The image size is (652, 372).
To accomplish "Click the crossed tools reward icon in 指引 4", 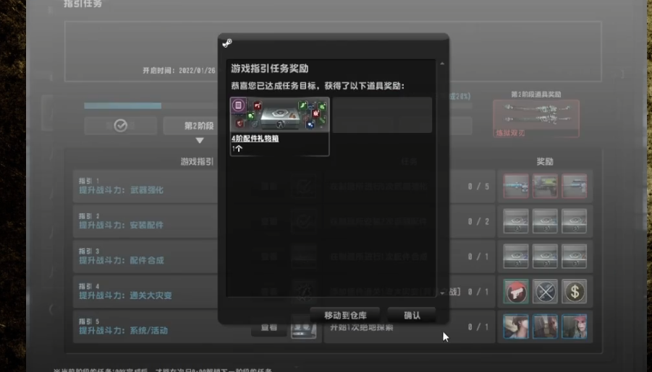I will [545, 291].
